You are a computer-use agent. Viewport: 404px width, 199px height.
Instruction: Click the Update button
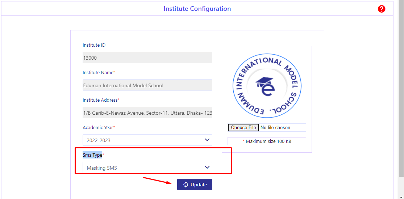pyautogui.click(x=195, y=185)
